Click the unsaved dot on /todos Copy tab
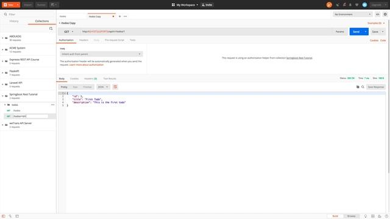This screenshot has height=219, width=390. coord(113,16)
